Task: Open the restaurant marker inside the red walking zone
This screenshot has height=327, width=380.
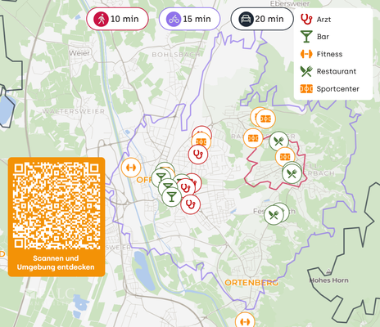Action: tap(292, 173)
